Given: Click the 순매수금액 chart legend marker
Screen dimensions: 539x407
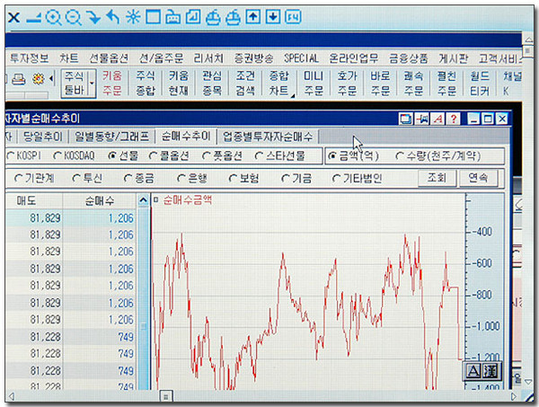Looking at the screenshot, I should 155,199.
